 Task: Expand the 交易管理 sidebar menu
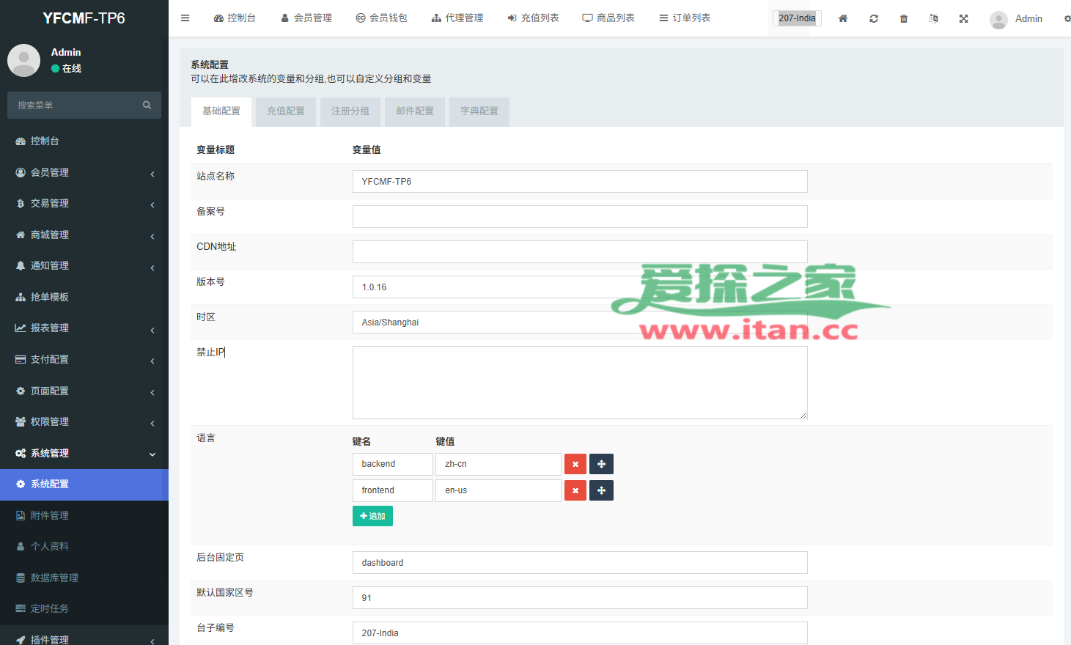point(84,204)
